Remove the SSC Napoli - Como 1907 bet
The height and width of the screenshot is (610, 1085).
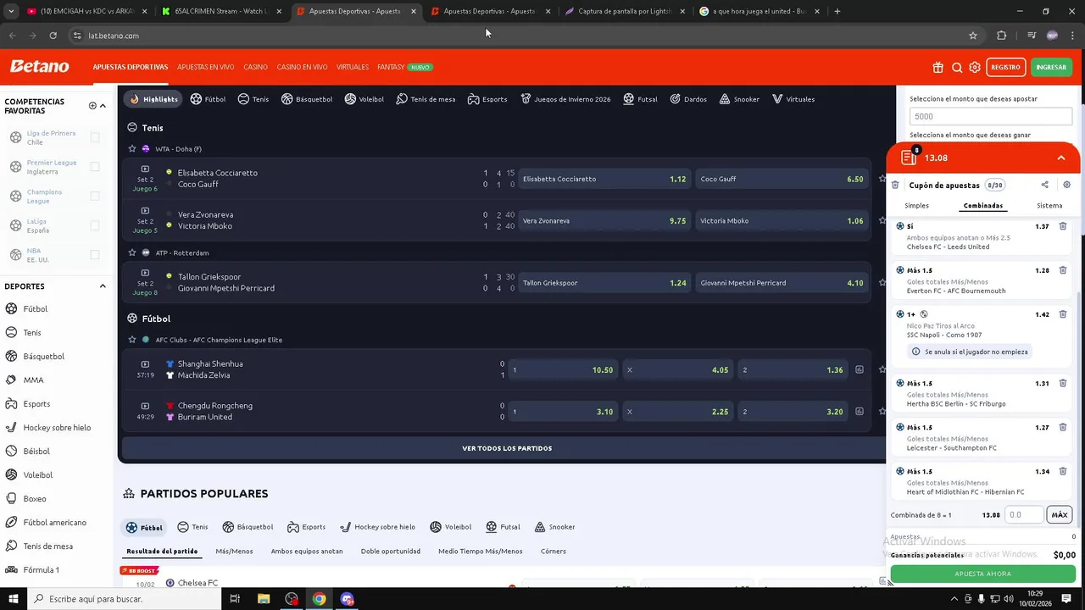point(1063,314)
